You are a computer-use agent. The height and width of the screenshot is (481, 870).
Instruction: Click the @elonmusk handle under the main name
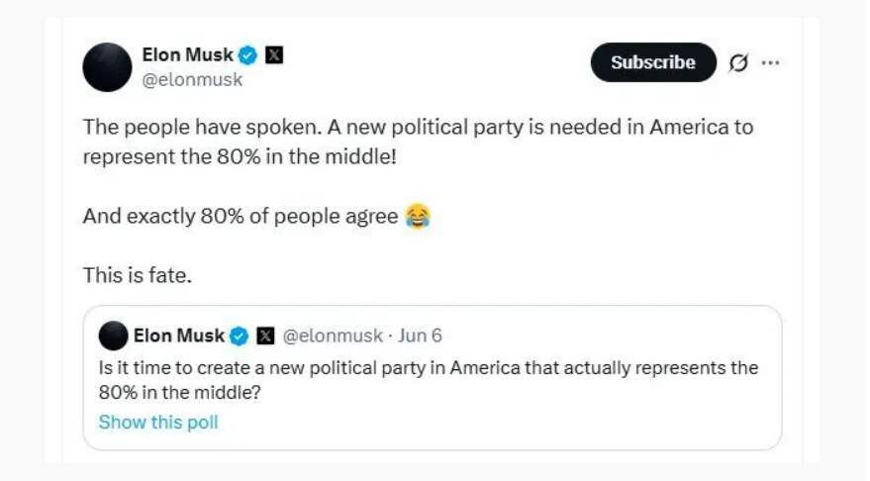192,80
